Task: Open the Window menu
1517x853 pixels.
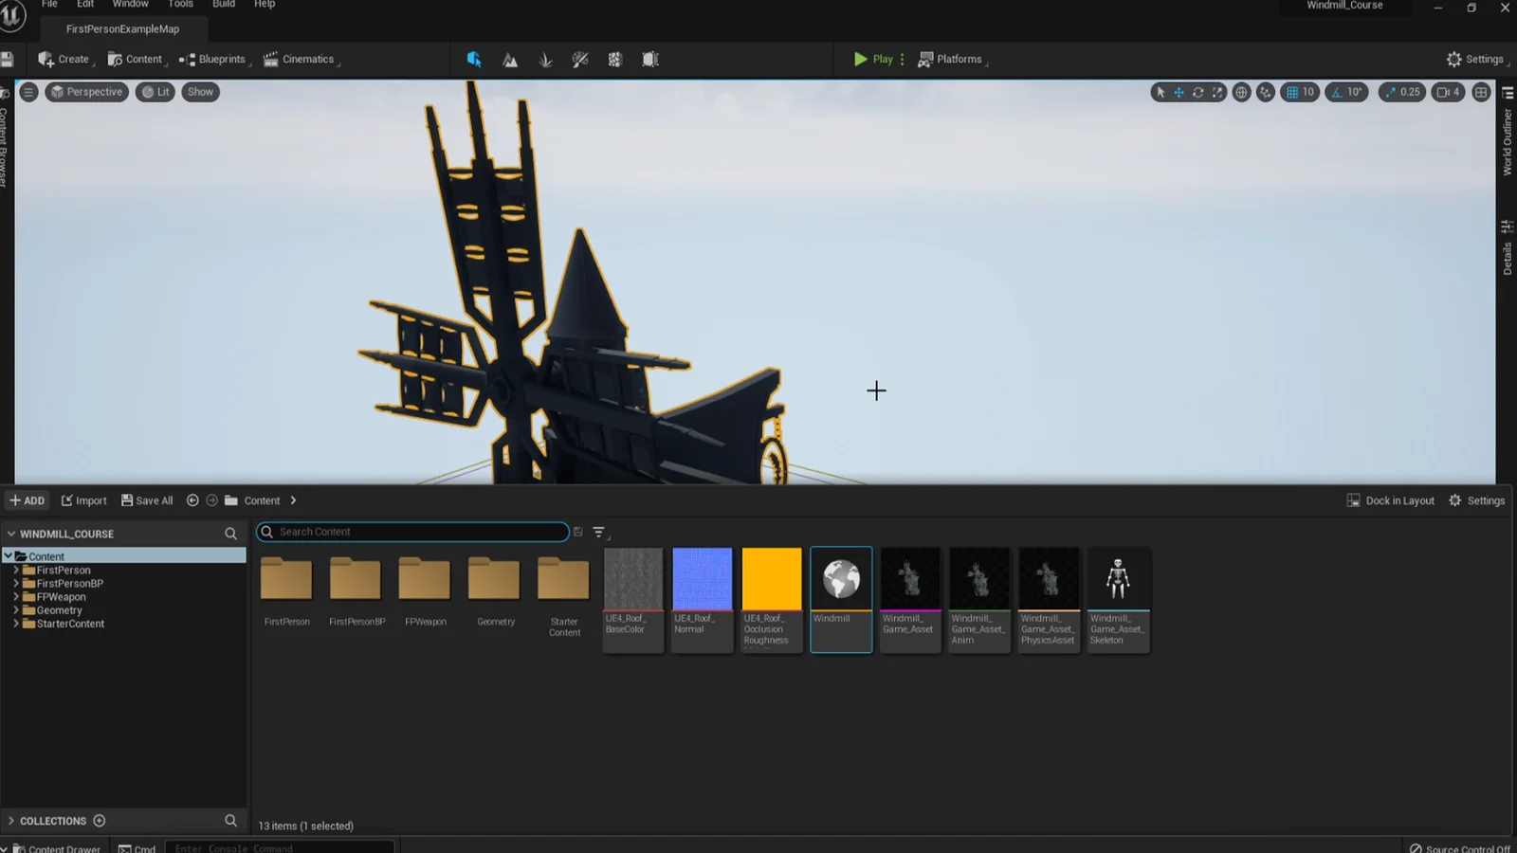Action: (130, 4)
